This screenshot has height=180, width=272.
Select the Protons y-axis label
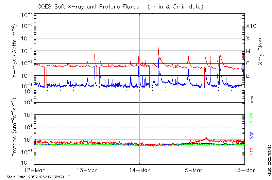point(15,127)
